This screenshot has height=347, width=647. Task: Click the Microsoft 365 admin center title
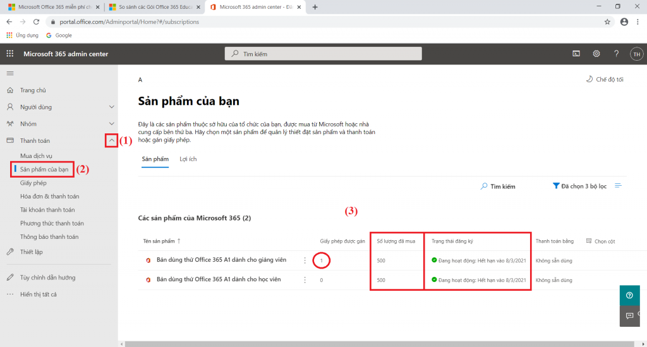pyautogui.click(x=66, y=54)
